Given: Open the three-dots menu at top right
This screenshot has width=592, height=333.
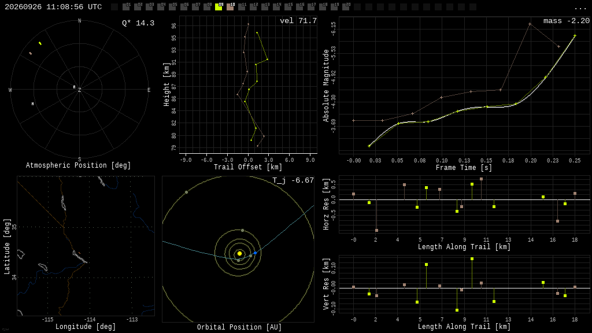Looking at the screenshot, I should (x=580, y=8).
